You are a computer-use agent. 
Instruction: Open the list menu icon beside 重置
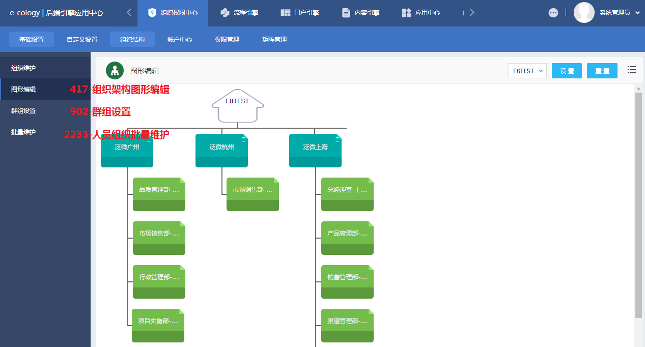pos(632,70)
